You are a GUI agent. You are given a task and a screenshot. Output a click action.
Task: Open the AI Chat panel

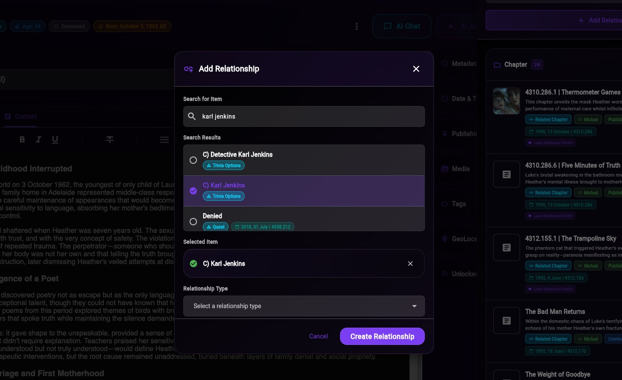coord(402,26)
